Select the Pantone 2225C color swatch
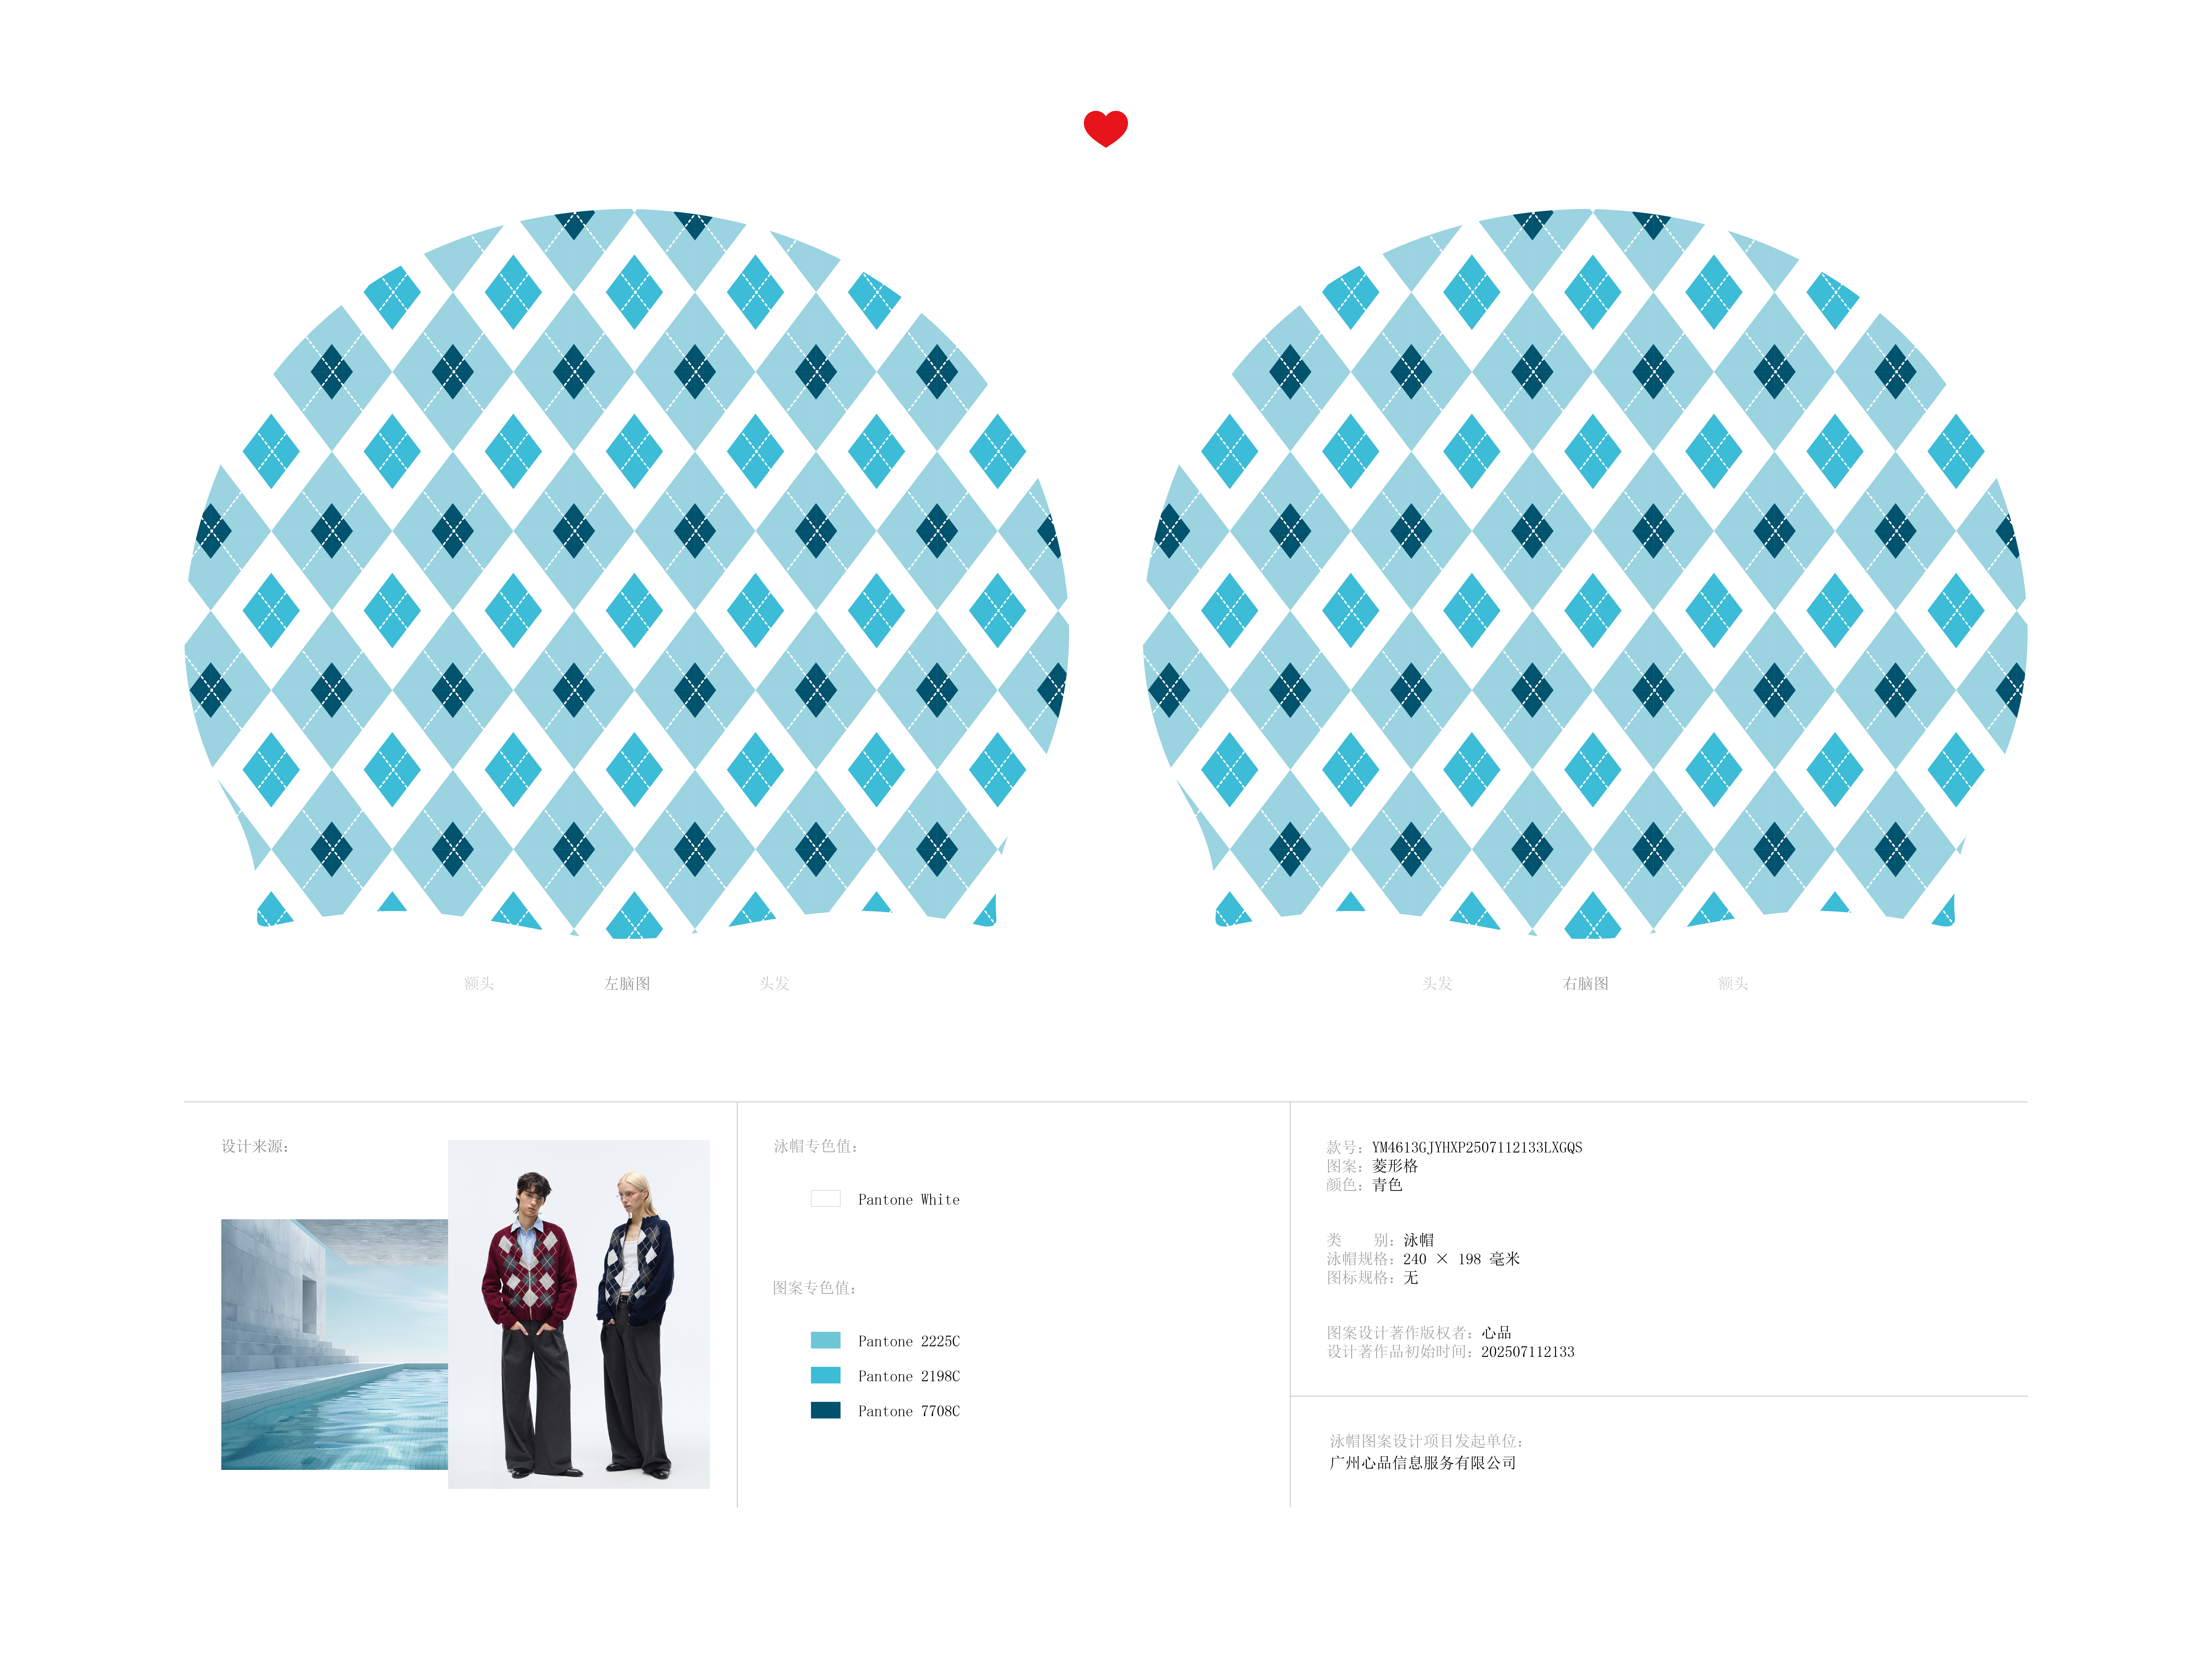Image resolution: width=2212 pixels, height=1659 pixels. (x=825, y=1340)
